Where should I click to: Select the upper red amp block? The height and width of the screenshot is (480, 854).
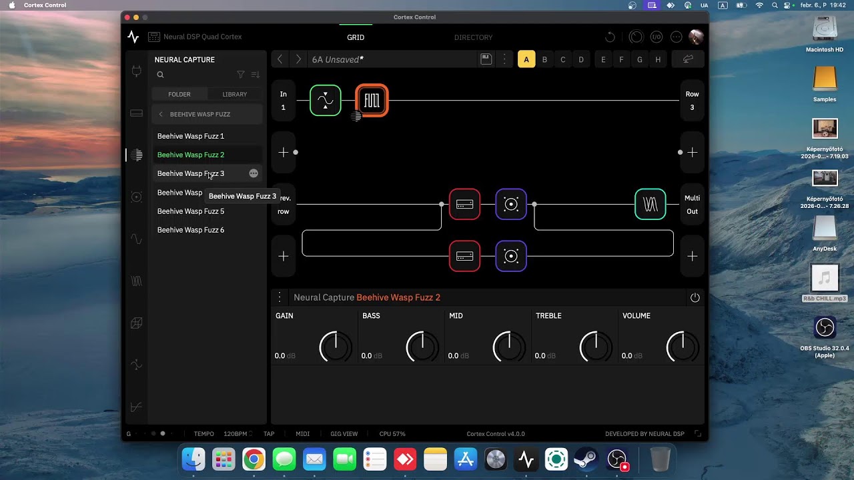click(464, 204)
